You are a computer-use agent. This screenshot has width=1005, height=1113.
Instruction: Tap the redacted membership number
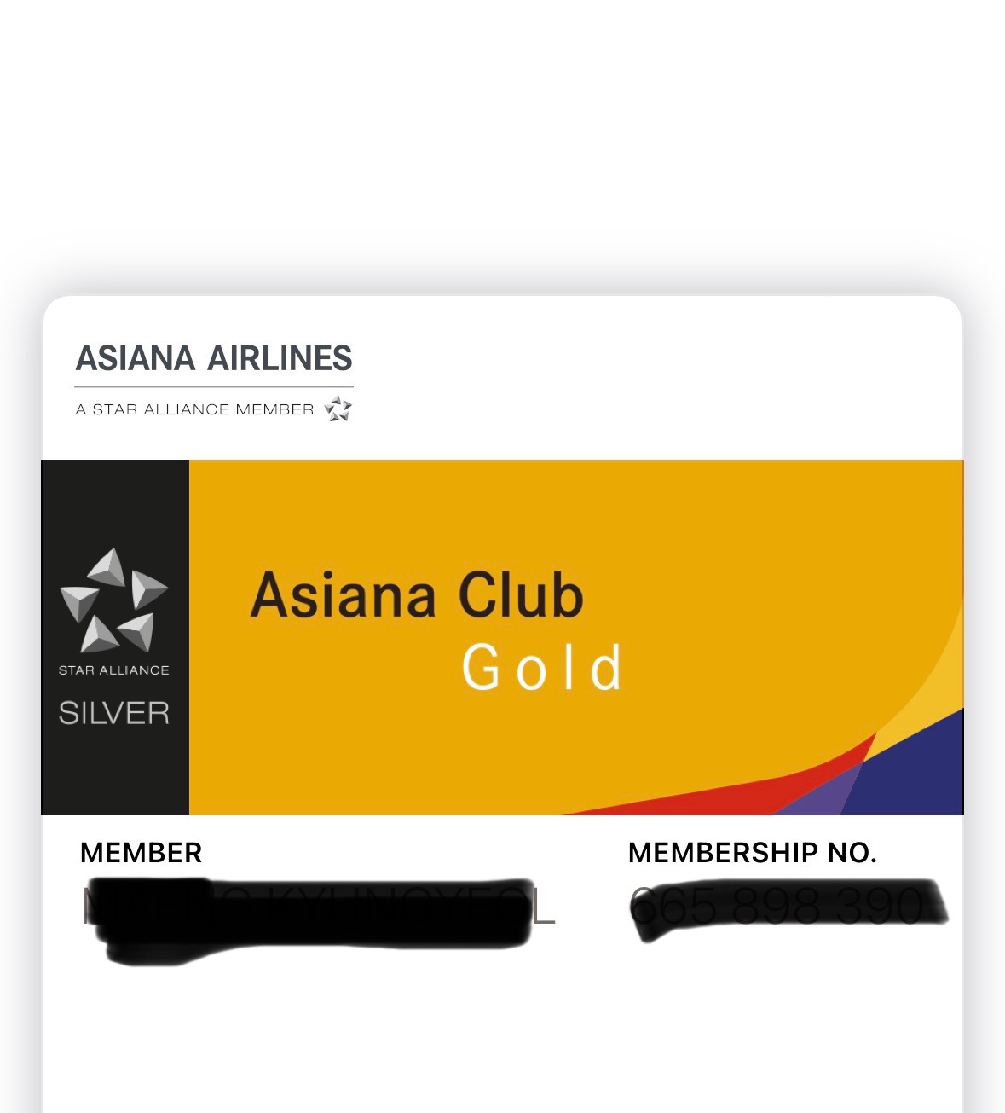pos(788,908)
